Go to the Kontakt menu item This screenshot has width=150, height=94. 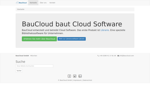pyautogui.click(x=52, y=3)
